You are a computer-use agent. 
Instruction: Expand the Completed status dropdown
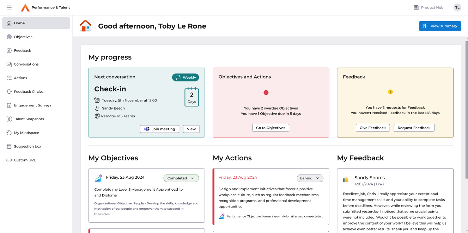pos(181,178)
